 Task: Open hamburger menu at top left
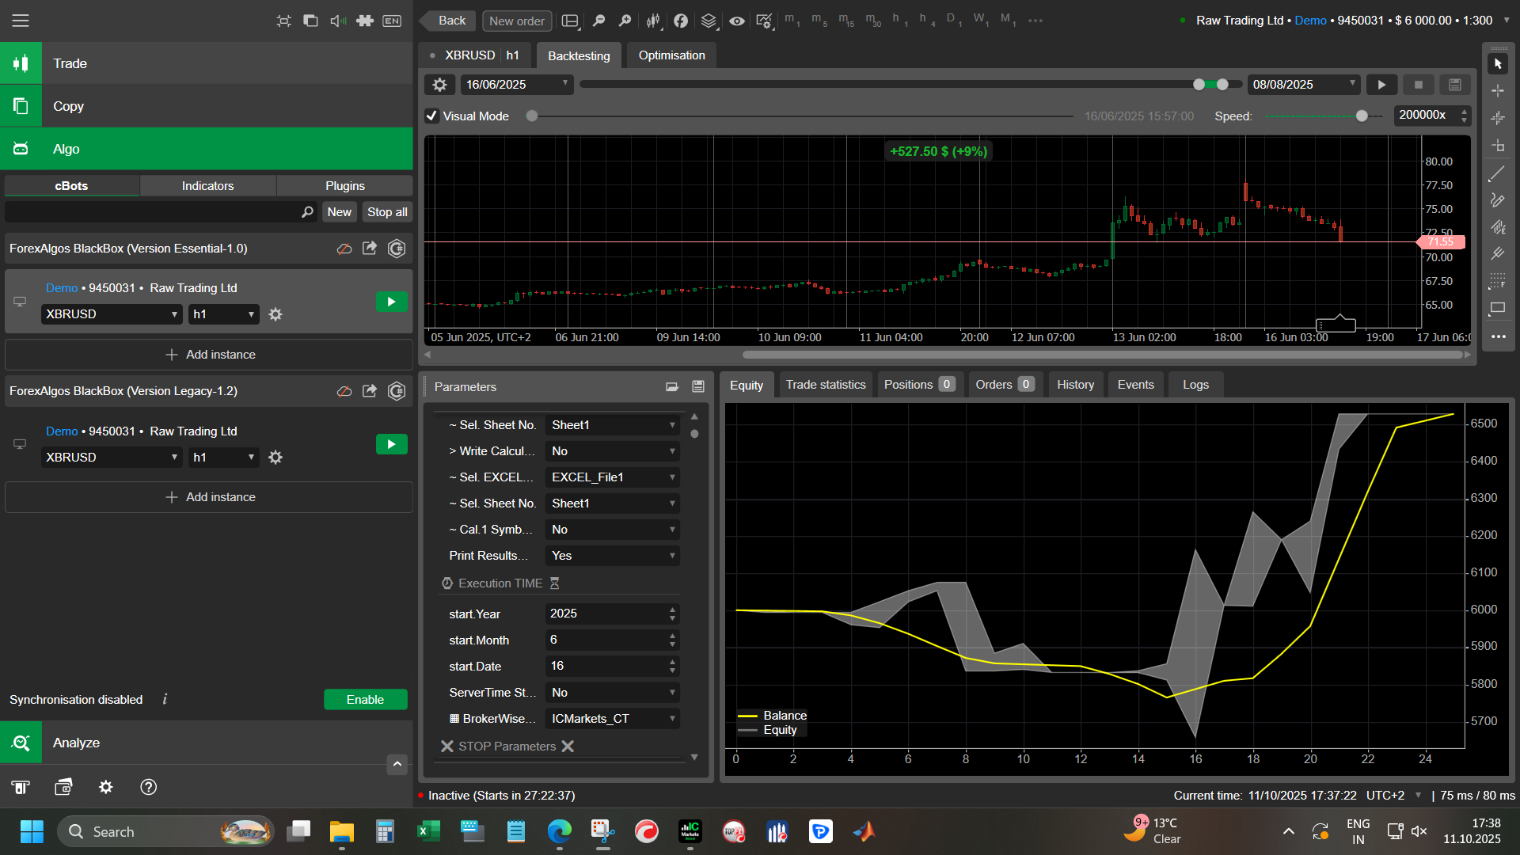coord(21,21)
